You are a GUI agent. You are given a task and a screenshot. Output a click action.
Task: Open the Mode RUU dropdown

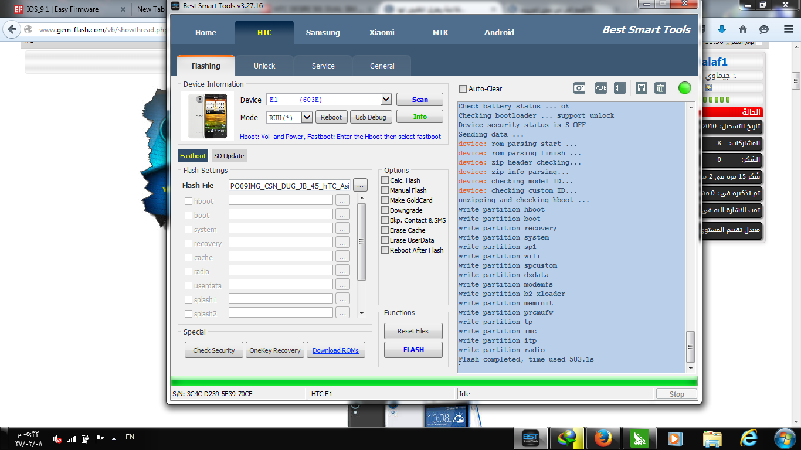(307, 117)
